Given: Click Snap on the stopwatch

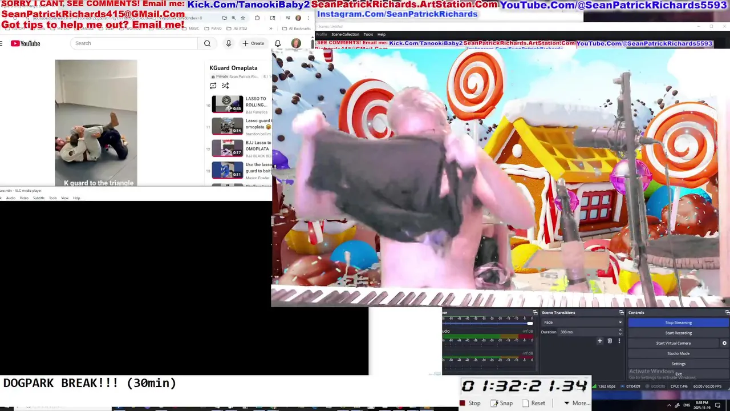Looking at the screenshot, I should point(501,403).
